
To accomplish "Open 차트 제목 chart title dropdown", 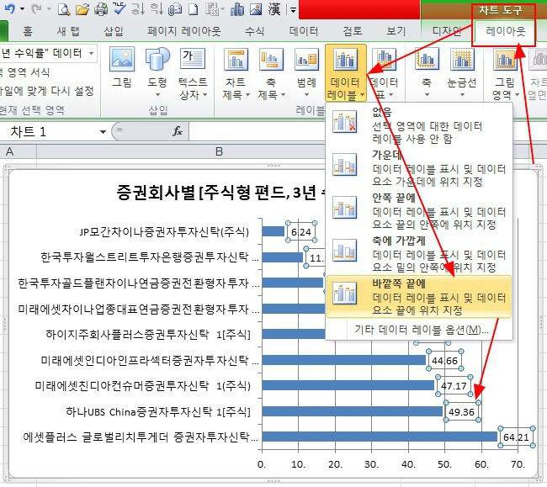I will pyautogui.click(x=236, y=72).
